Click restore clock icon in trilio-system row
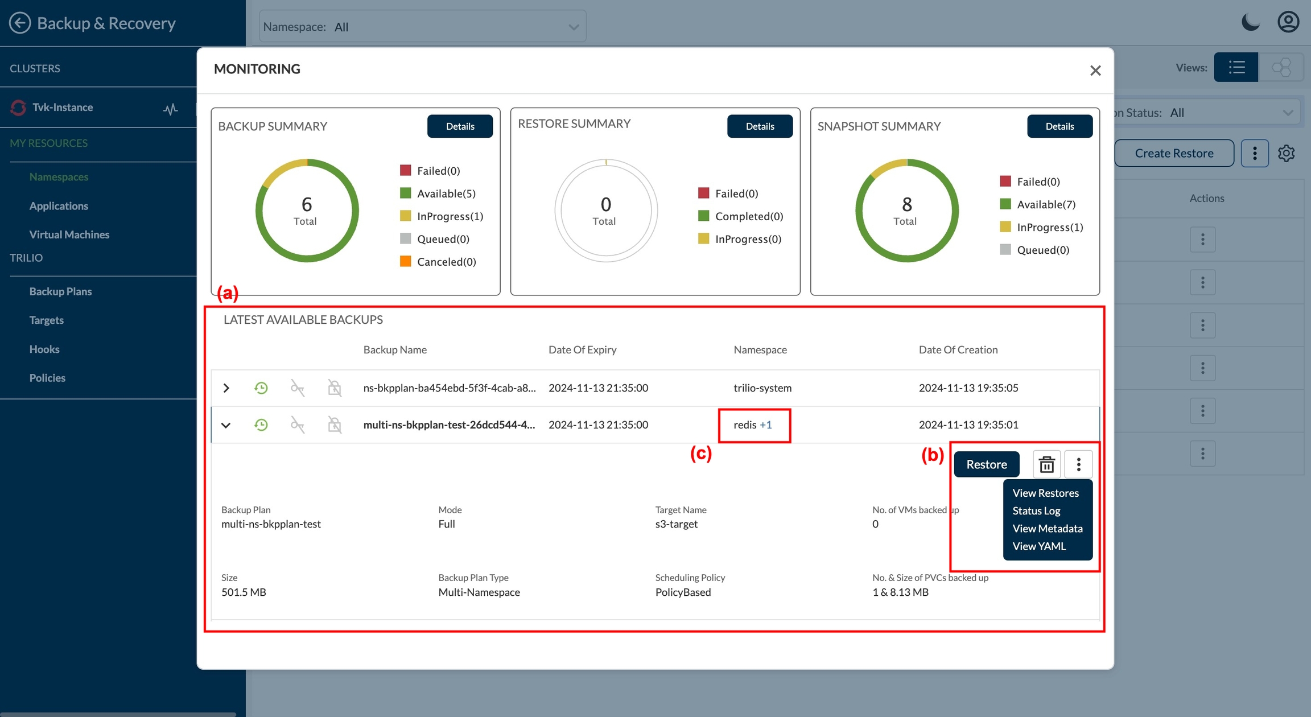 [261, 388]
